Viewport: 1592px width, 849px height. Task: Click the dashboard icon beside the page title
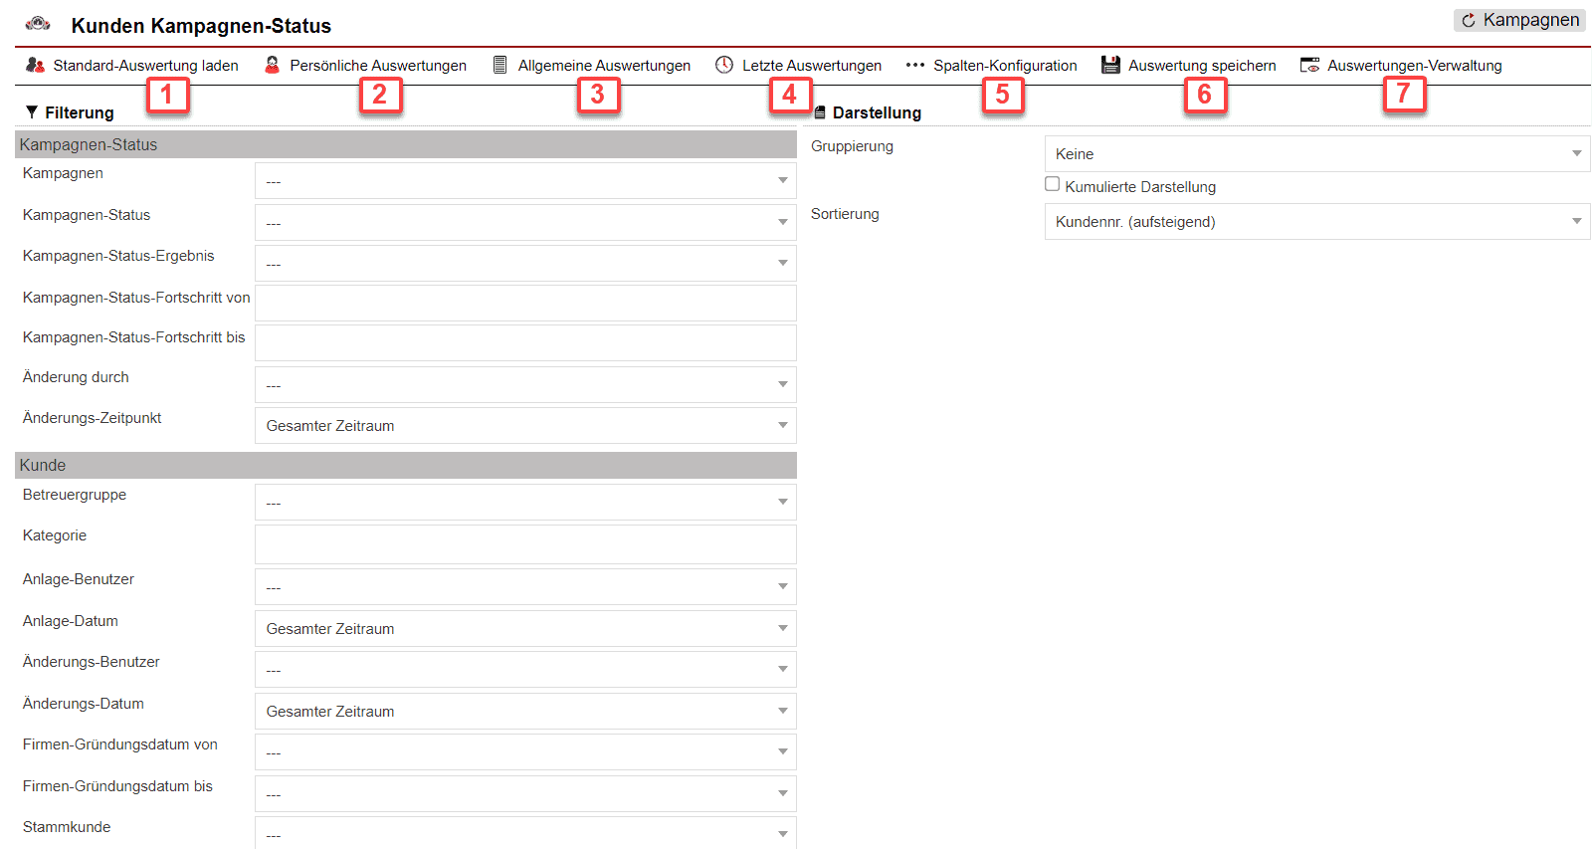tap(38, 24)
